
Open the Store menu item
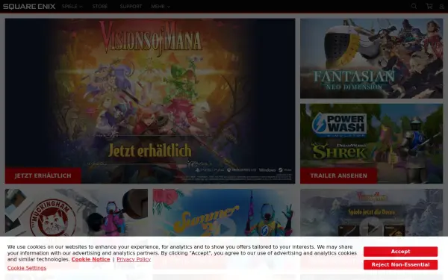pos(100,6)
